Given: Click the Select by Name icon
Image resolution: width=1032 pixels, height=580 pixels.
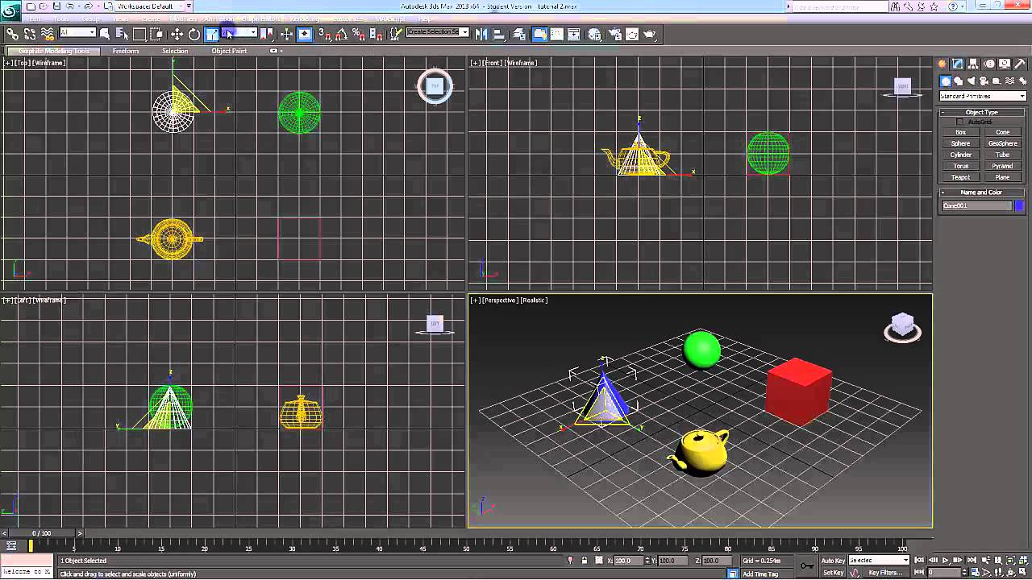Looking at the screenshot, I should (122, 34).
